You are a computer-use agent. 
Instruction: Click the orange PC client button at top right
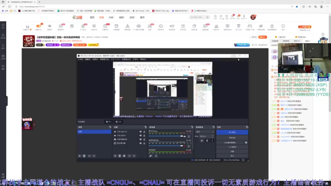pos(305,27)
